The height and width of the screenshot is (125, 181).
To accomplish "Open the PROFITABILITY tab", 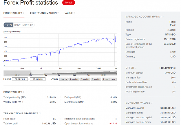I will (13, 13).
